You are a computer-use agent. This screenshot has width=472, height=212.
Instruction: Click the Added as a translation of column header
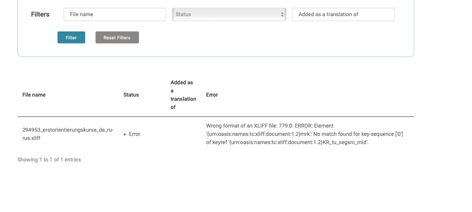pos(183,94)
